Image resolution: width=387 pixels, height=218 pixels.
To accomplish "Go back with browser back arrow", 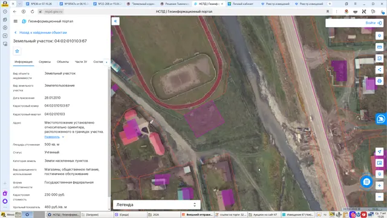I will click(15, 12).
